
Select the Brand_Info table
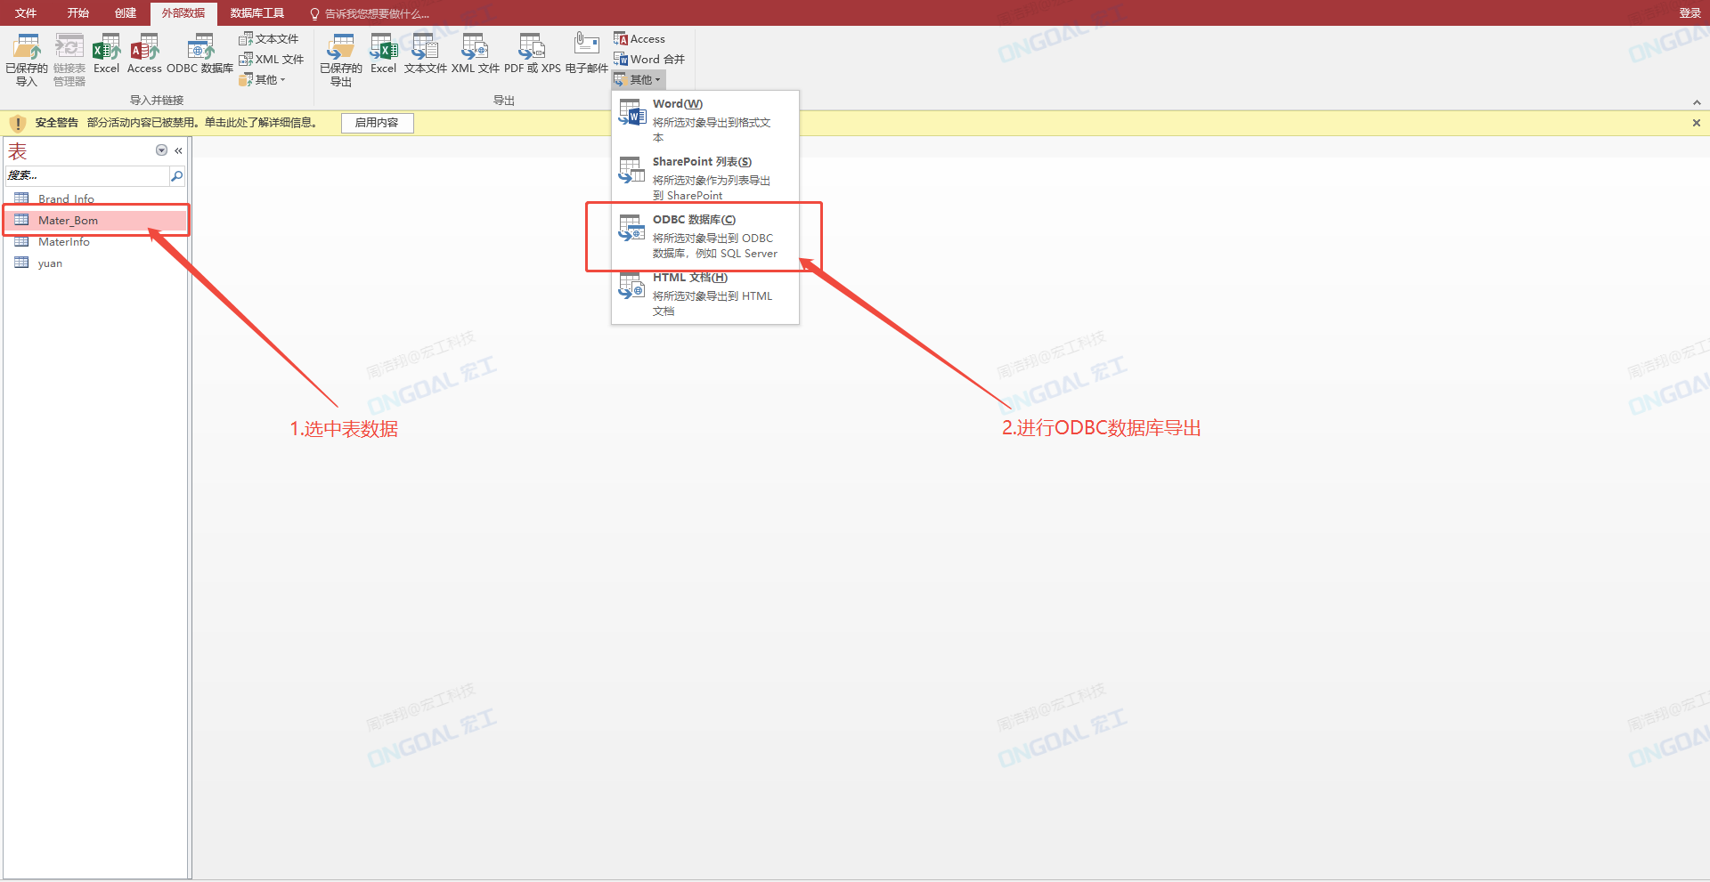pyautogui.click(x=96, y=198)
